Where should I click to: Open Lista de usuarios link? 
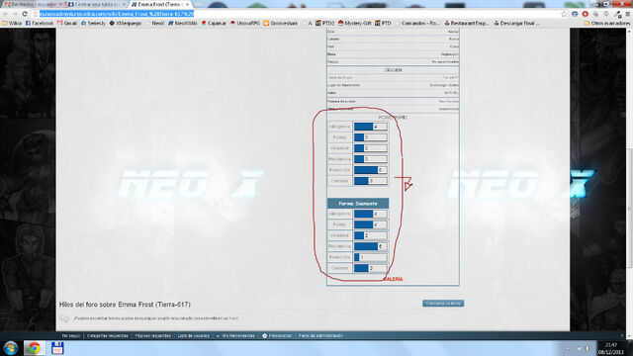pos(194,336)
